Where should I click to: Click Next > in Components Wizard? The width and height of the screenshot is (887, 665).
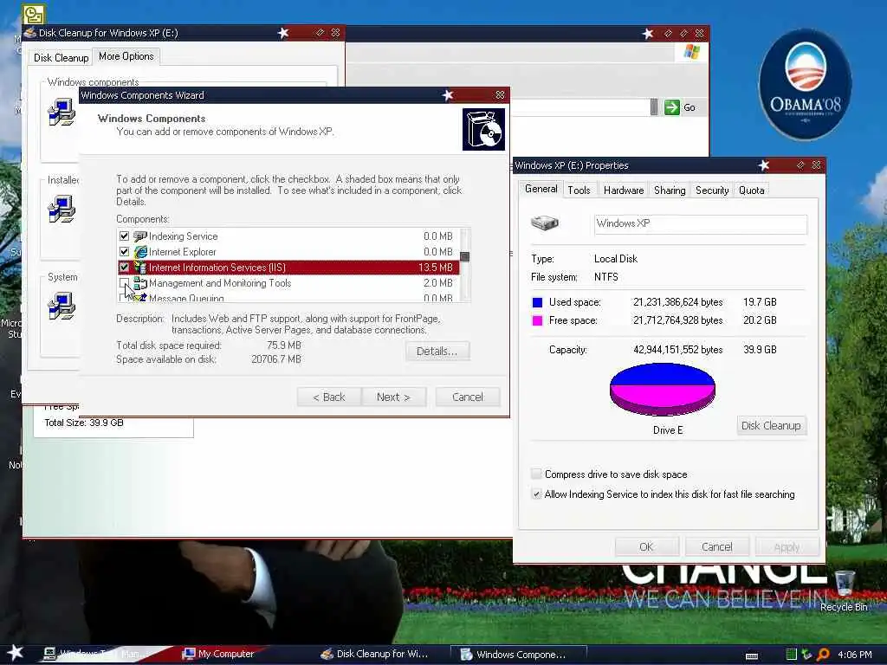(394, 397)
